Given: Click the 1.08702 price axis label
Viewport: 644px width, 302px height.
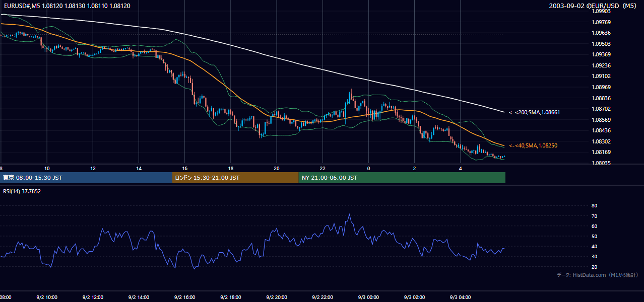Looking at the screenshot, I should pos(601,109).
